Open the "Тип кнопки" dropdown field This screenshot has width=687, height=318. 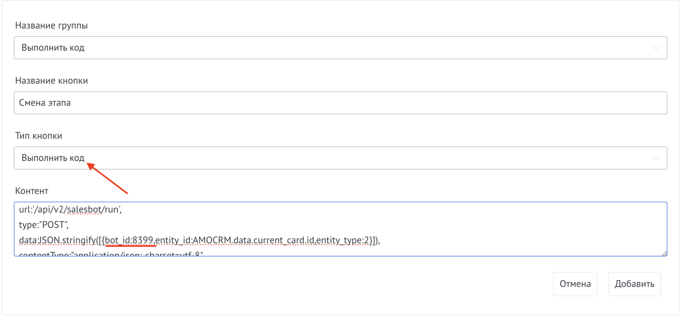[x=340, y=158]
